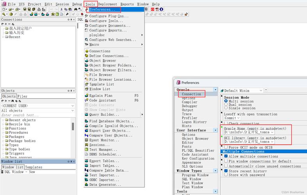The width and height of the screenshot is (307, 195).
Task: Click the binoculars find icon in Objects panel
Action: point(12,101)
